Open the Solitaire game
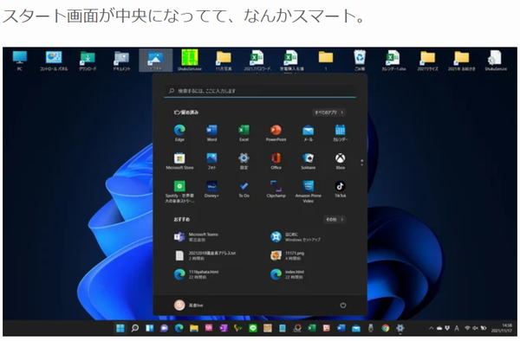This screenshot has width=520, height=341. [x=308, y=161]
